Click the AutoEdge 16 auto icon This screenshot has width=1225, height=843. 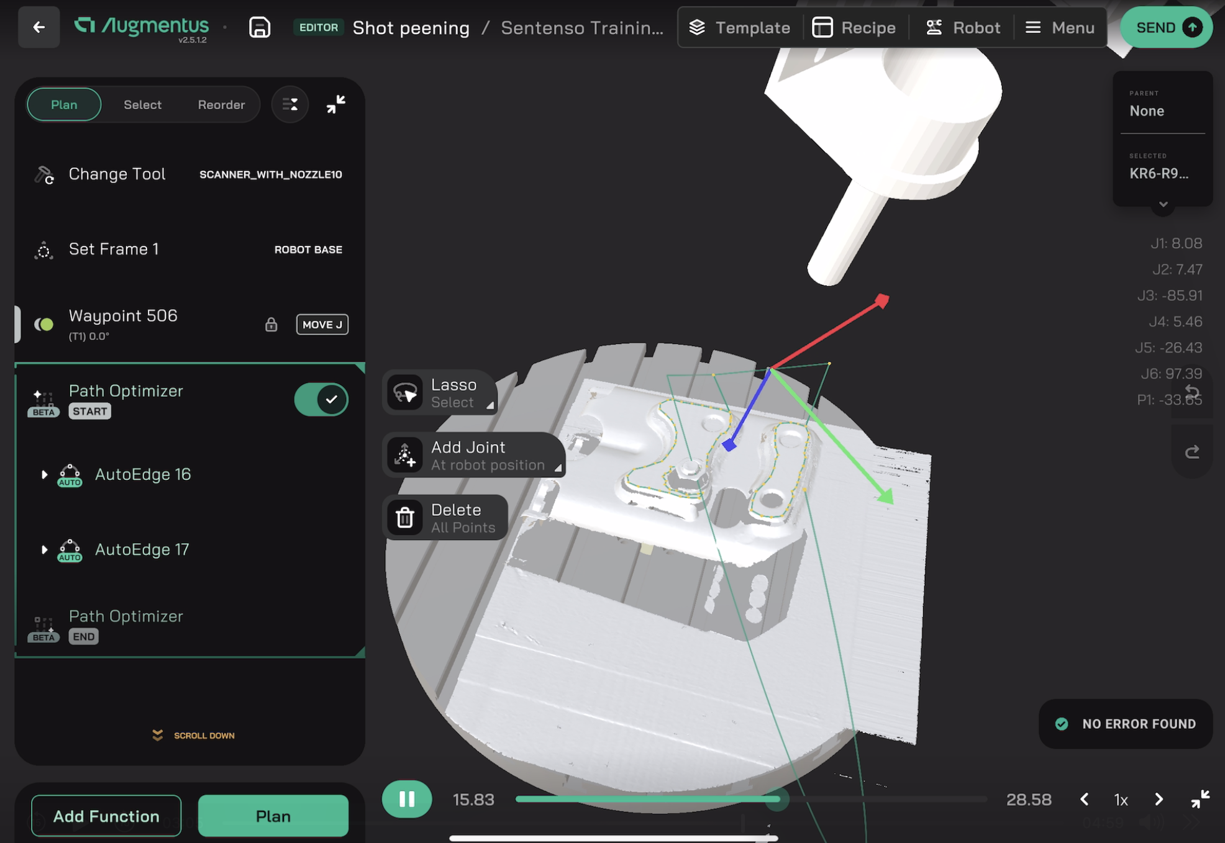coord(70,476)
